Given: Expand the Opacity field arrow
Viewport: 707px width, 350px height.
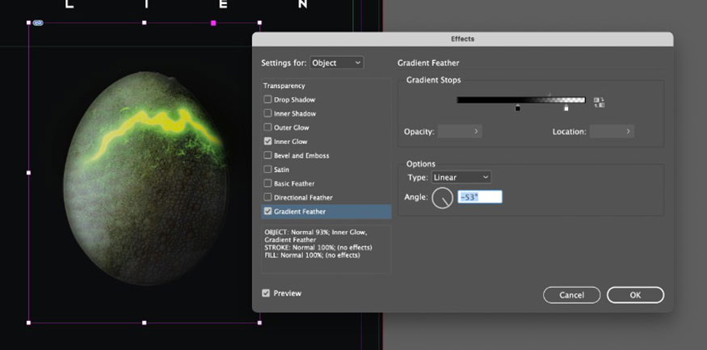Looking at the screenshot, I should pos(476,132).
